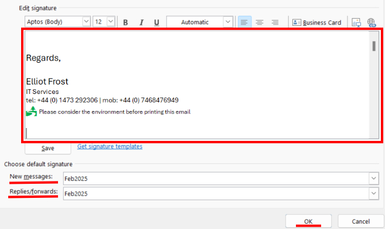
Task: Insert picture icon in signature toolbar
Action: click(356, 22)
